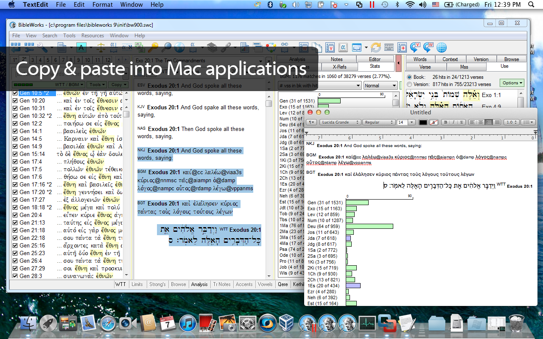Screen dimensions: 543x339
Task: Expand the green Options dropdown
Action: [512, 83]
